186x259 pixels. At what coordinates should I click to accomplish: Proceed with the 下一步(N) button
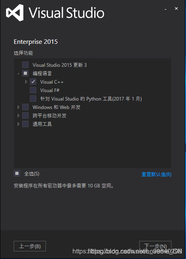[155, 246]
